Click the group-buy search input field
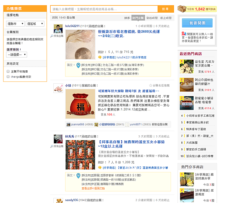The image size is (230, 203). 104,9
